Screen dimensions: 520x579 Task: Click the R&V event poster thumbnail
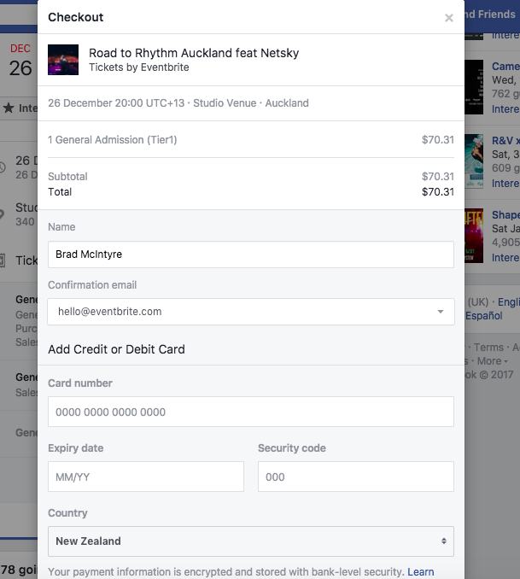pos(474,161)
